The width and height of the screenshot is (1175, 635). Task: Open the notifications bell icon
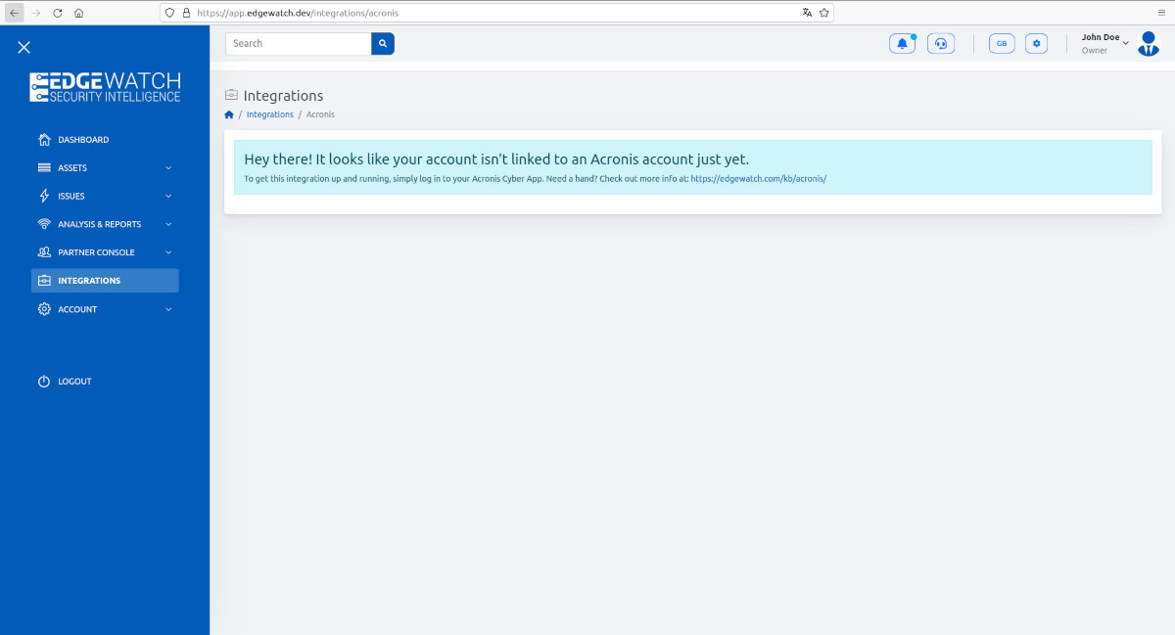pyautogui.click(x=901, y=43)
